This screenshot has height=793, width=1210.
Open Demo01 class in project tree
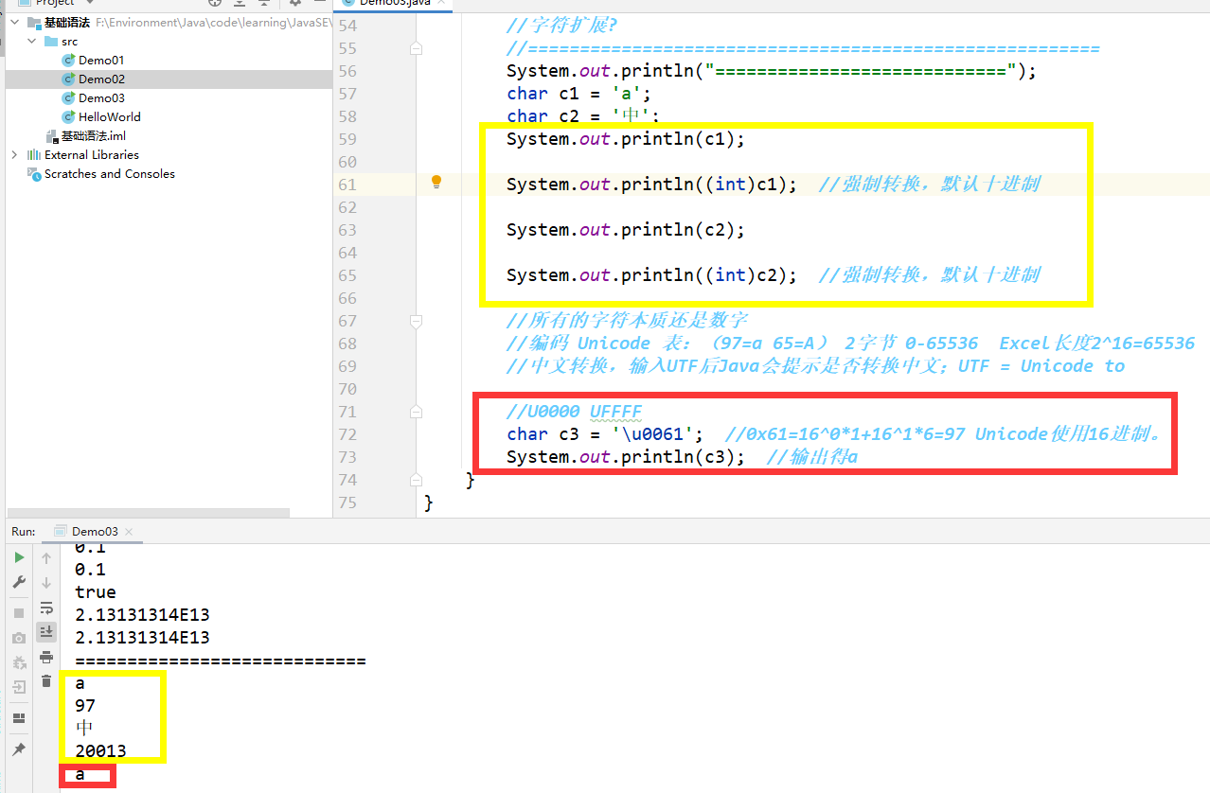point(101,60)
